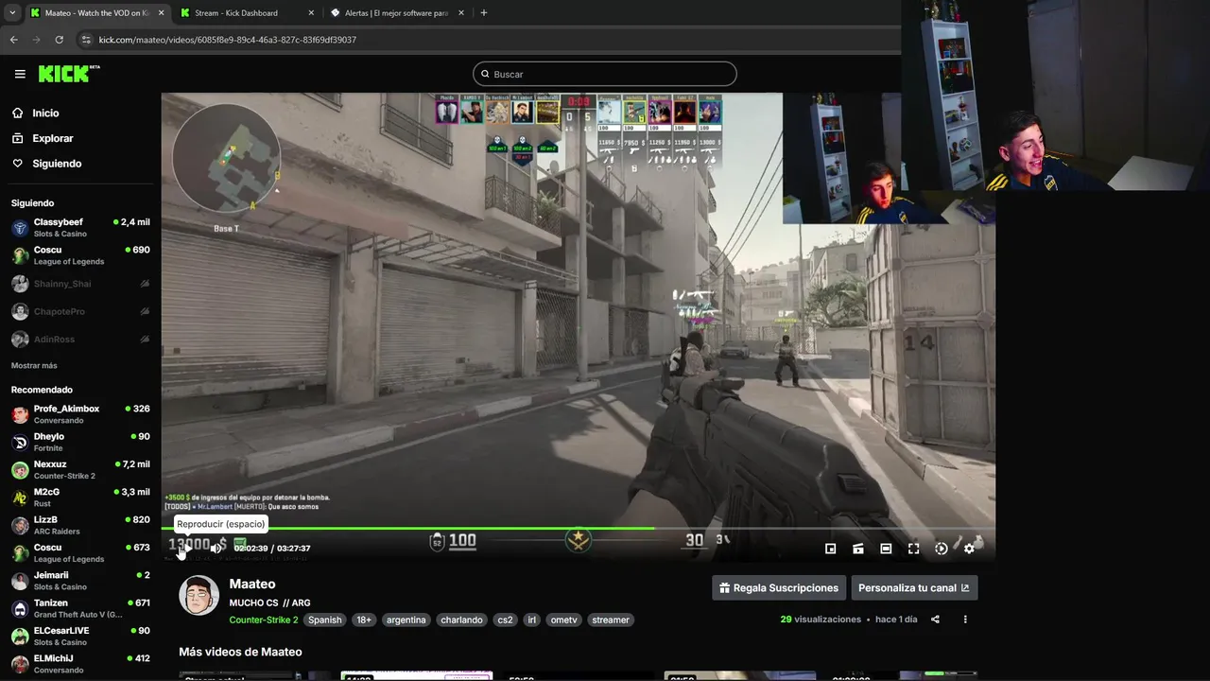Open offline channel AdinRoss
This screenshot has width=1210, height=681.
coord(80,339)
